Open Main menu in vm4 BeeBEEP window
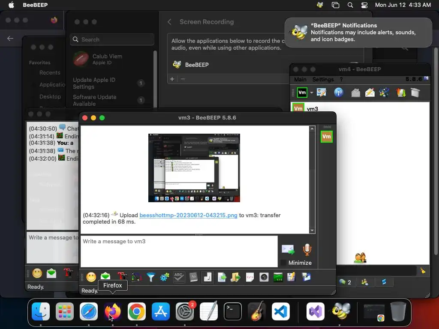This screenshot has width=439, height=329. [x=300, y=79]
